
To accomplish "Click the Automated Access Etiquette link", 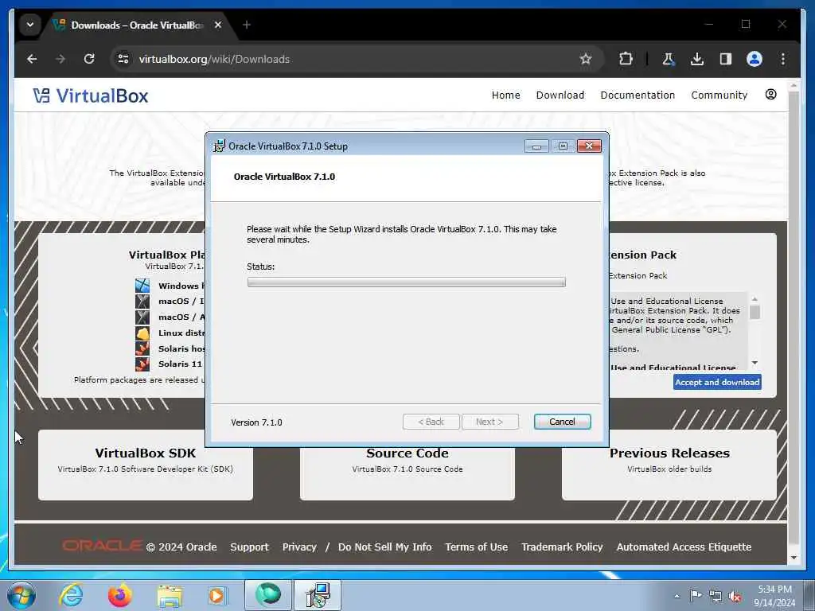I will [x=684, y=547].
